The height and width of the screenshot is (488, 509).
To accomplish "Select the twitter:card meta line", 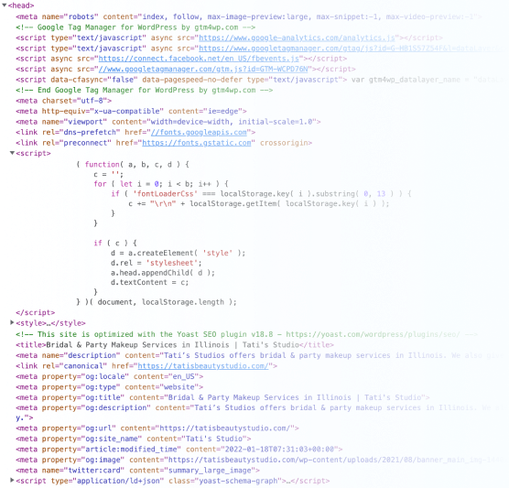I will (137, 470).
